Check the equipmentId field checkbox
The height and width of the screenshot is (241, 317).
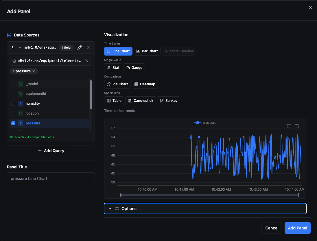click(x=13, y=94)
